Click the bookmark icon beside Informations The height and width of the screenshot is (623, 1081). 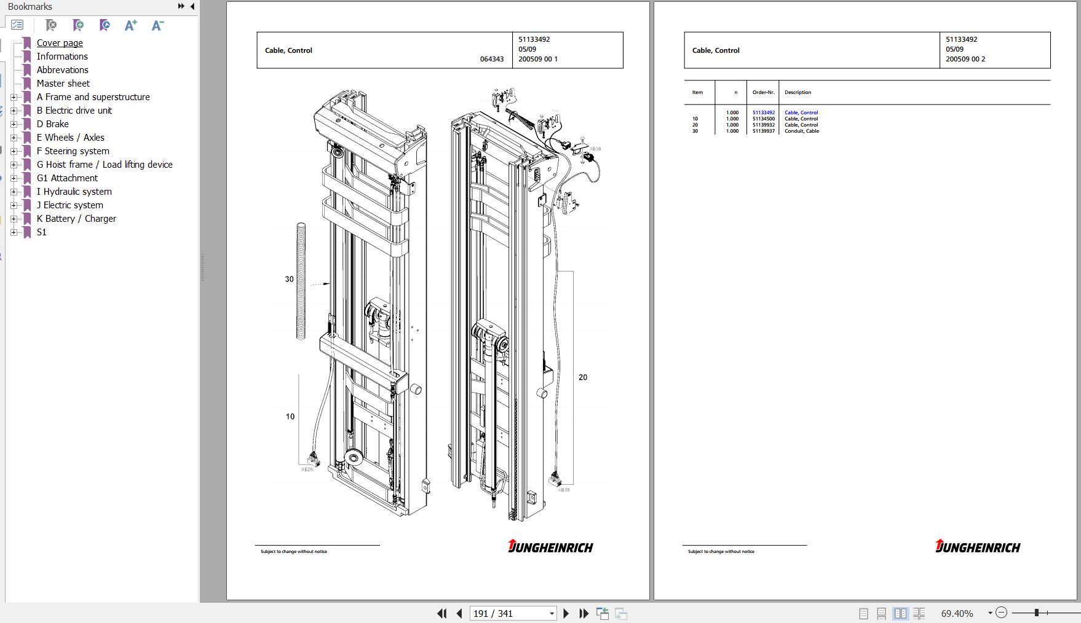[27, 57]
